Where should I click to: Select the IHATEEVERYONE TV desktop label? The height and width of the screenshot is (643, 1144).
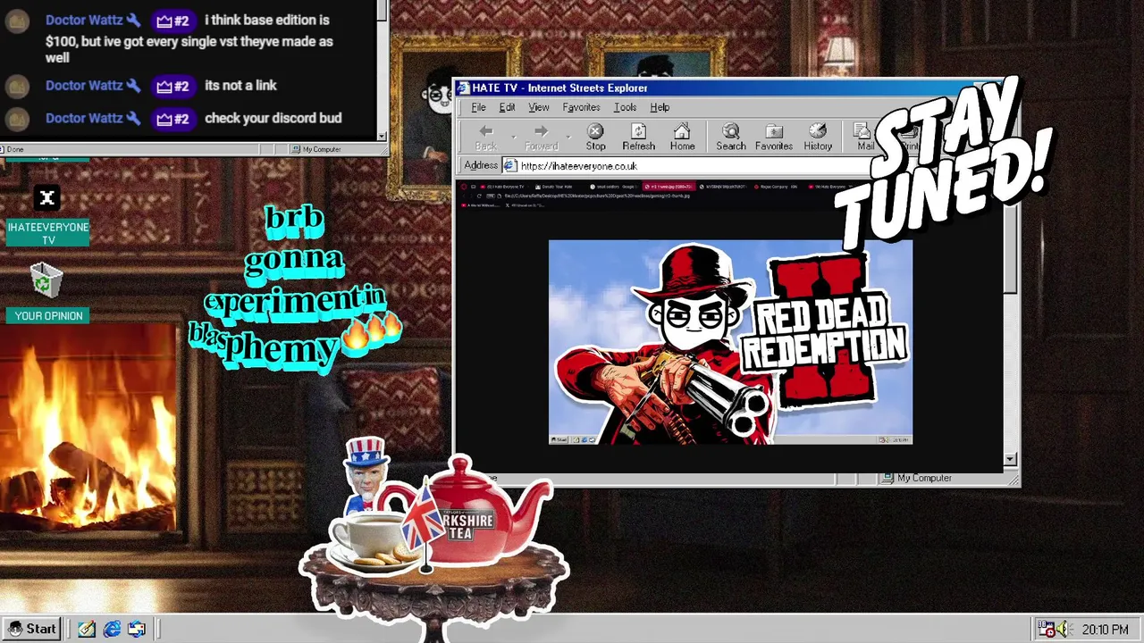[x=48, y=234]
